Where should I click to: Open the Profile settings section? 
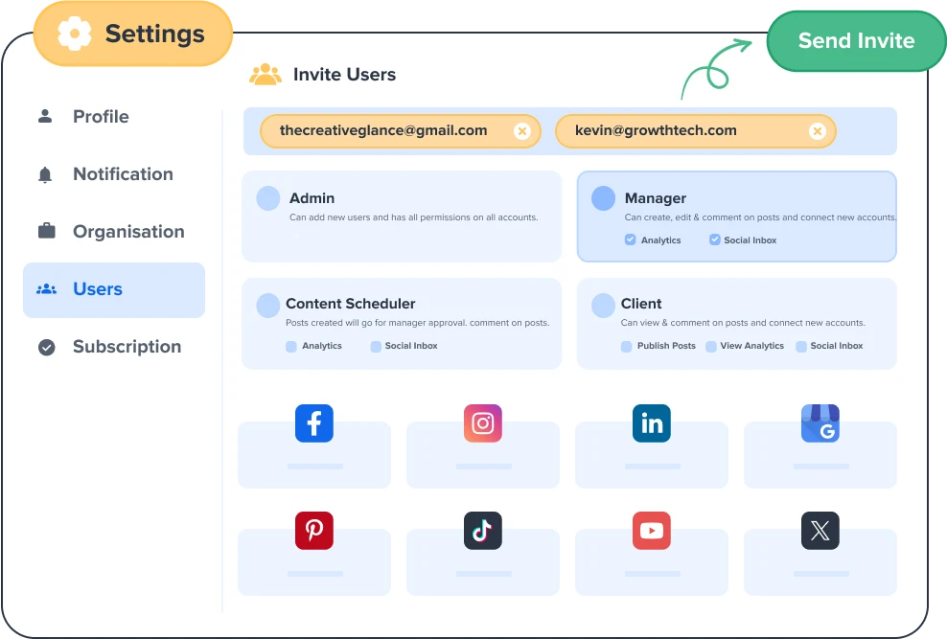(x=101, y=117)
